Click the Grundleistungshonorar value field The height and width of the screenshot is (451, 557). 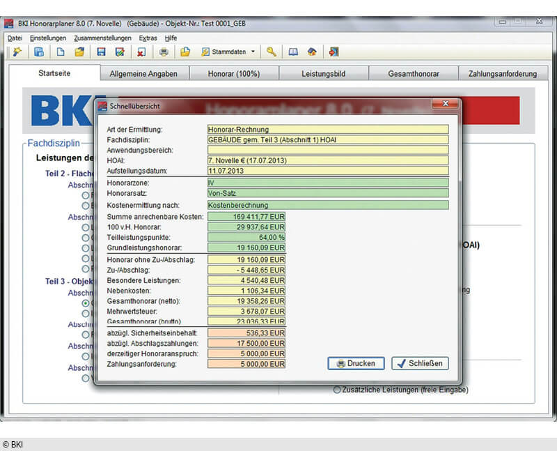(x=246, y=247)
